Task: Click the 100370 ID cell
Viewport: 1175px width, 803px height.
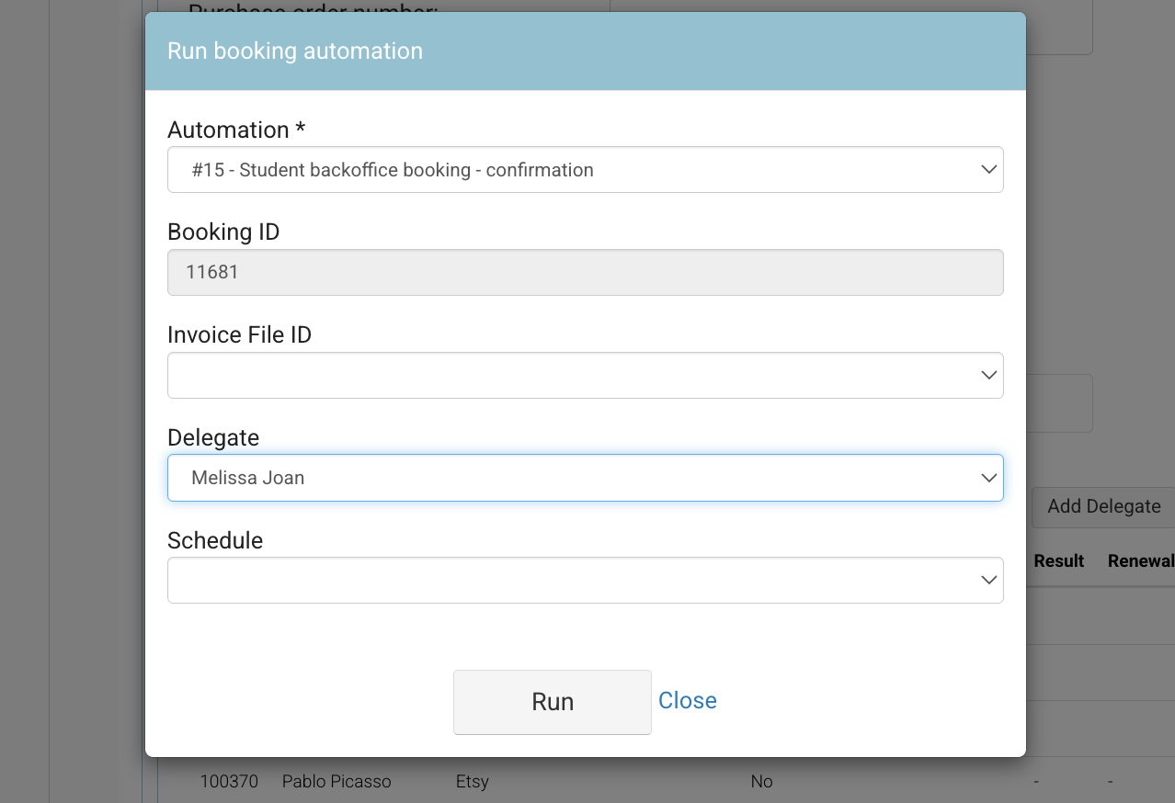Action: [x=229, y=782]
